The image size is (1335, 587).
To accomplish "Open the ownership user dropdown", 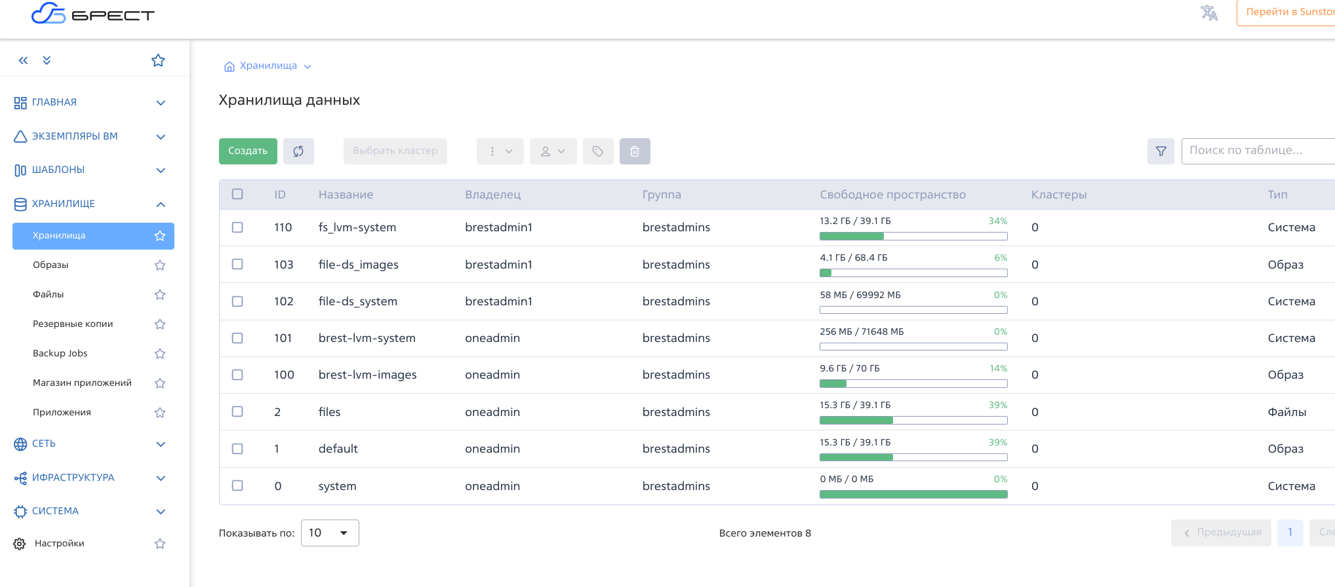I will [x=553, y=151].
